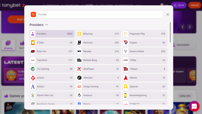Click the 100hp provider icon
Screen dimensions: 202x114
tap(126, 60)
